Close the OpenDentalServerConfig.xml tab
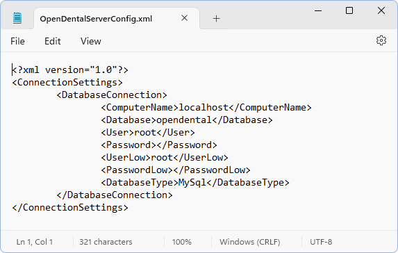 (x=185, y=18)
